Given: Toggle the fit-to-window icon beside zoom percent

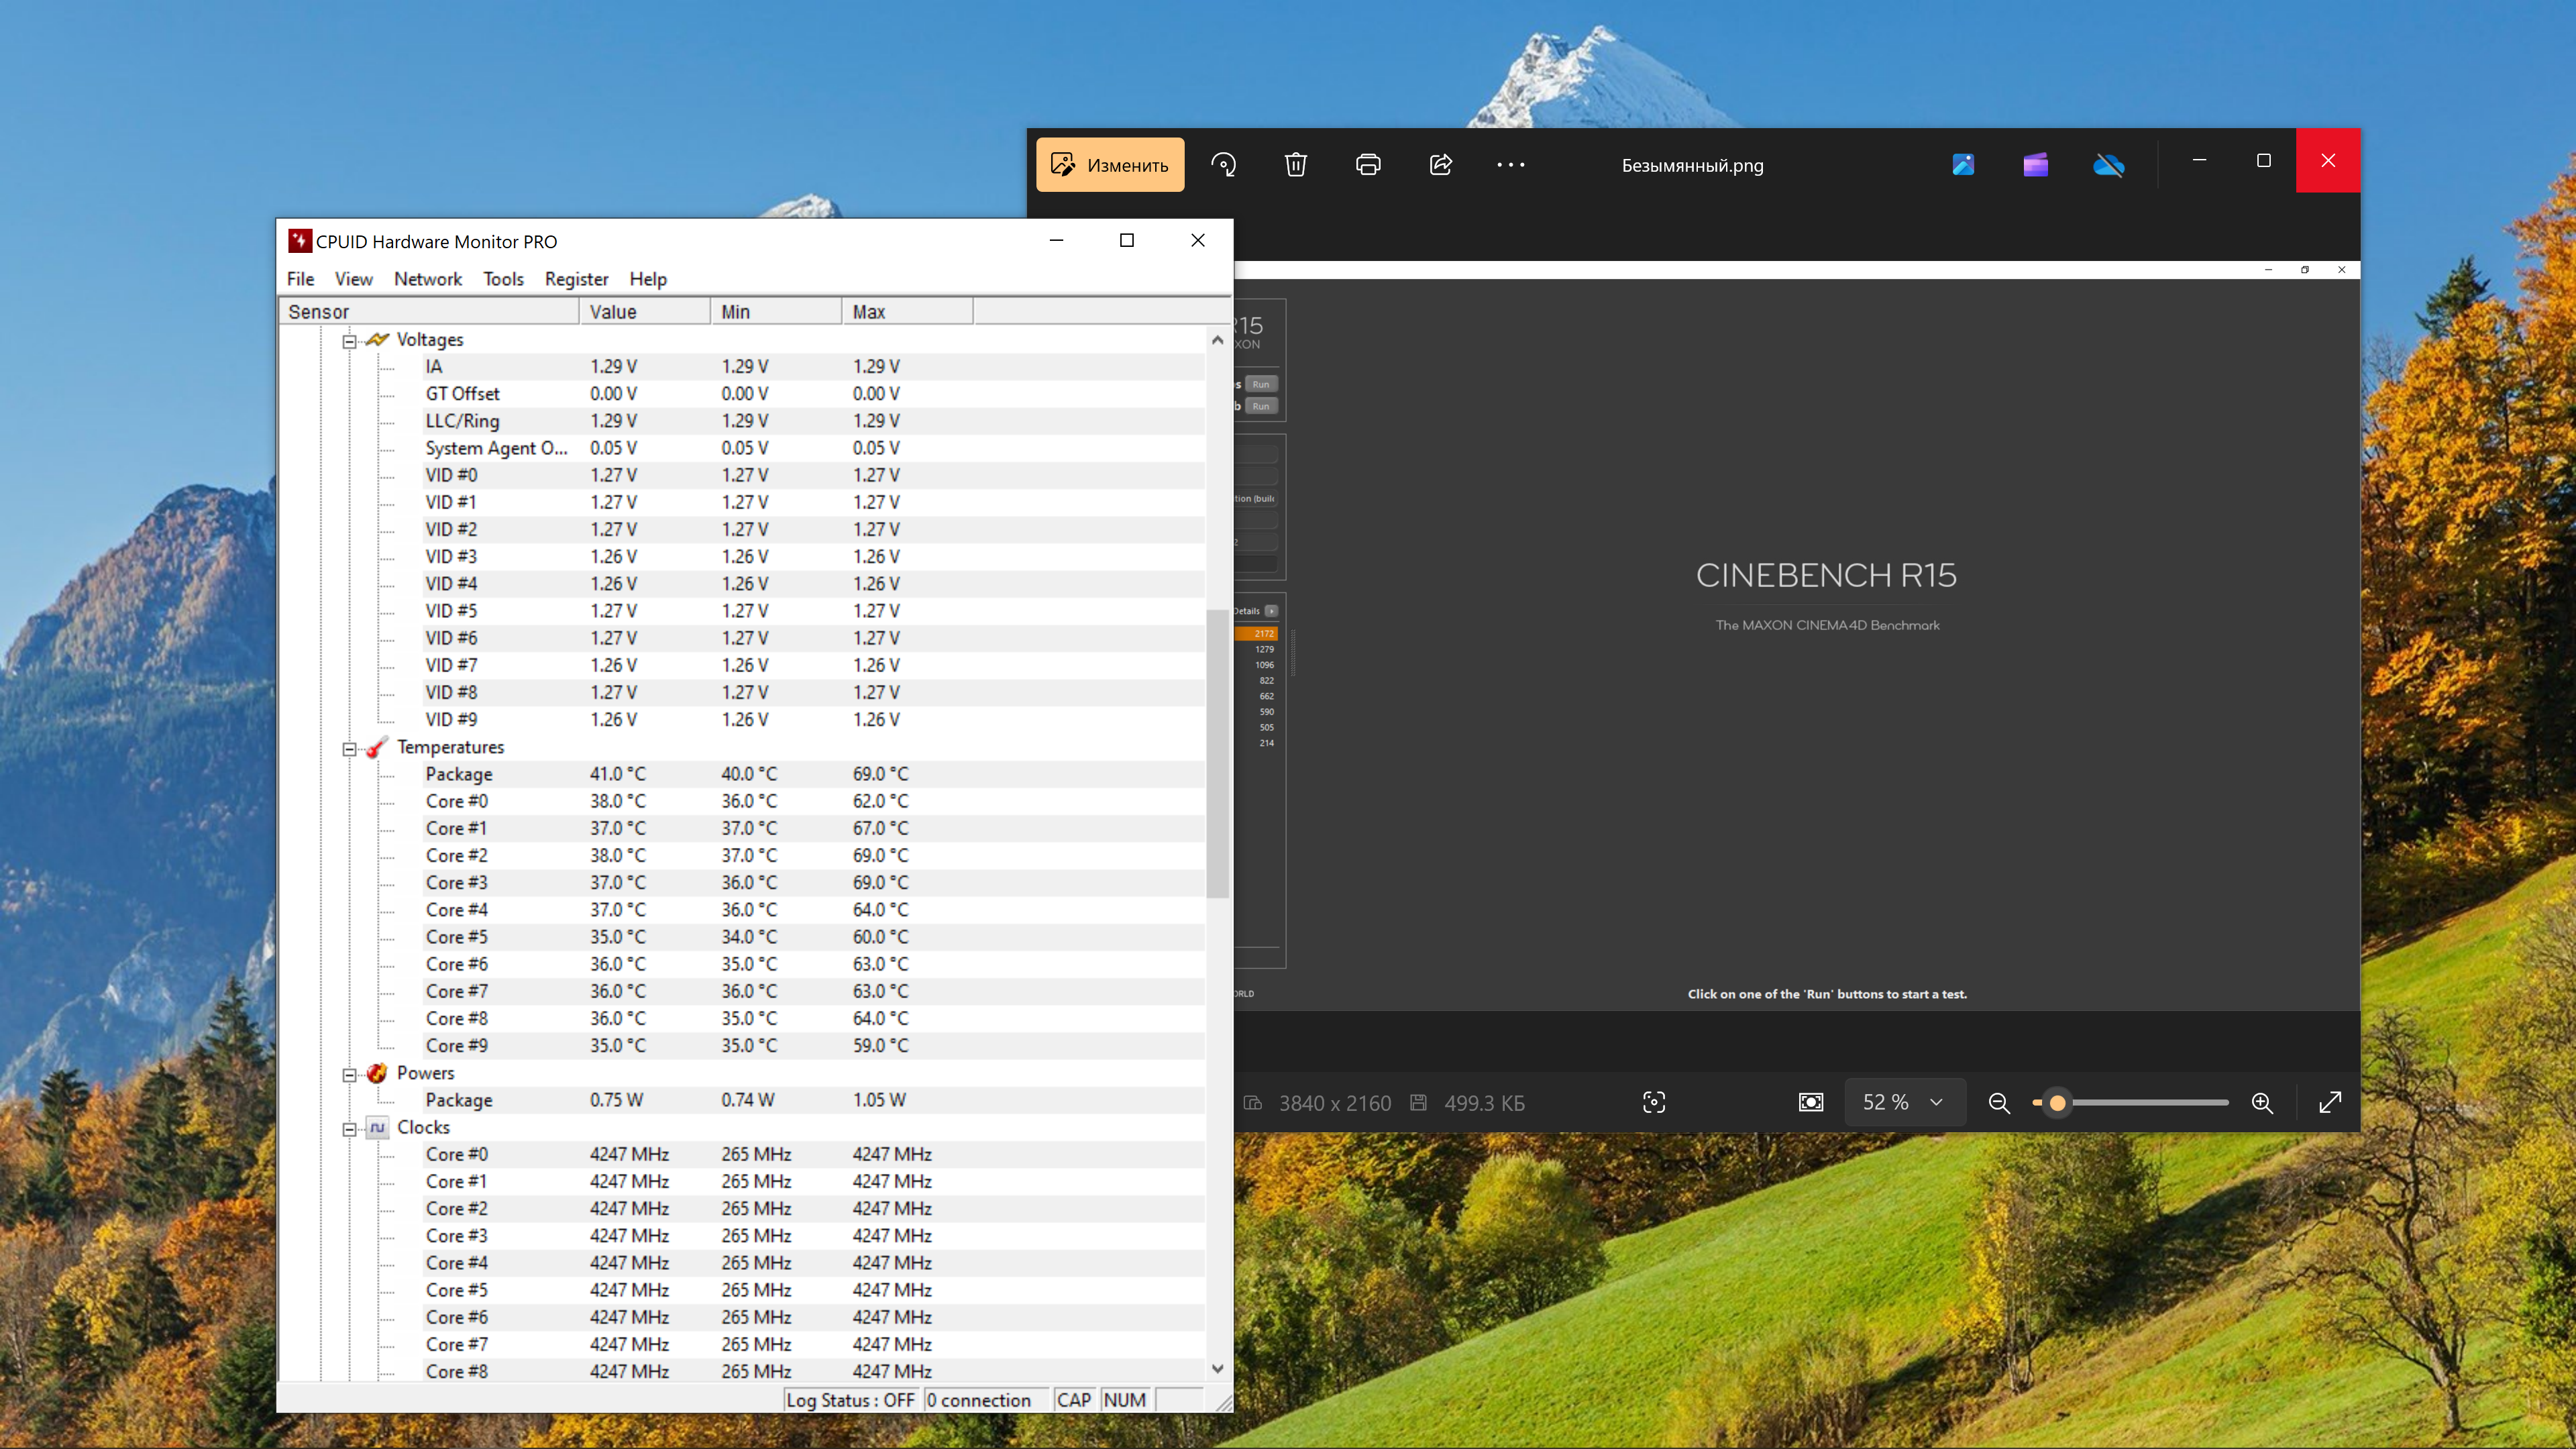Looking at the screenshot, I should coord(1811,1102).
